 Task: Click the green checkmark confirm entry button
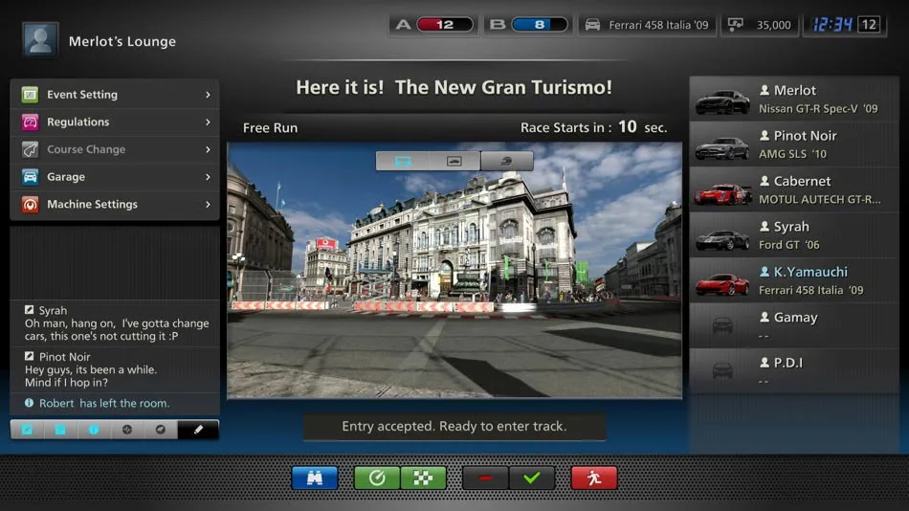[532, 478]
